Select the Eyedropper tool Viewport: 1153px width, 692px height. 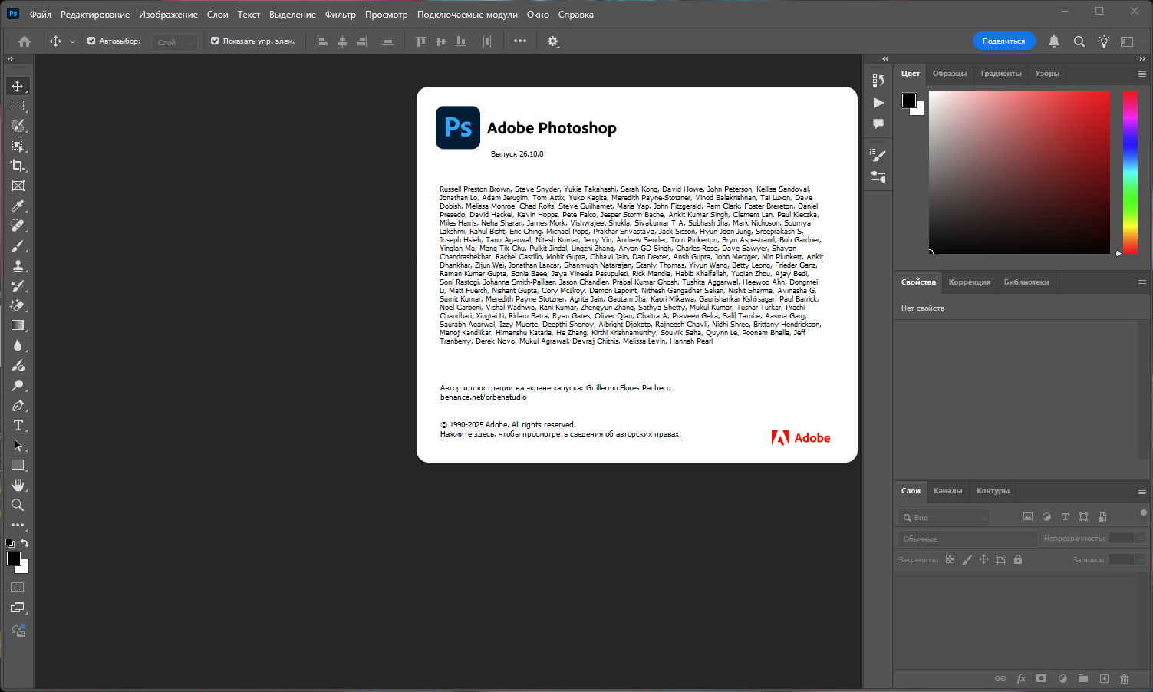[x=18, y=206]
